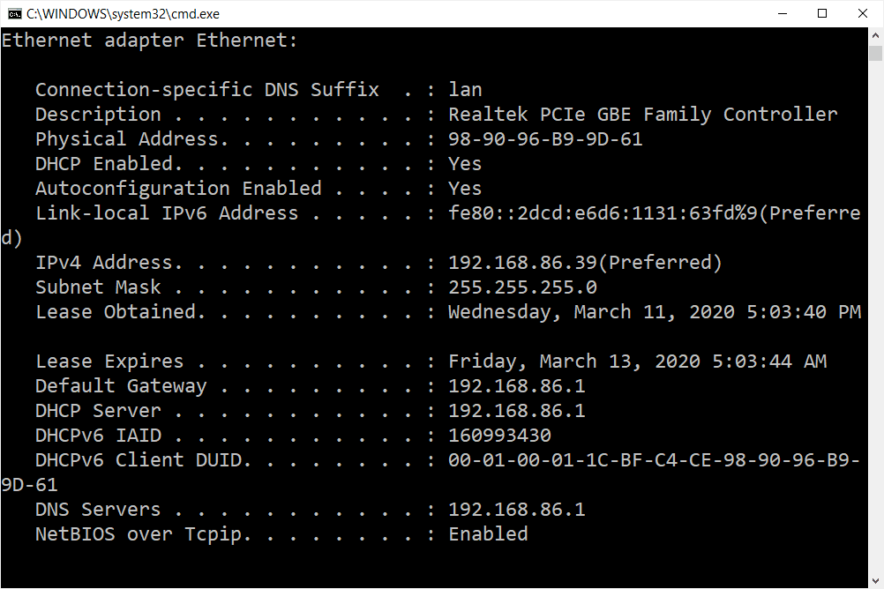
Task: Minimize the cmd.exe window
Action: 783,13
